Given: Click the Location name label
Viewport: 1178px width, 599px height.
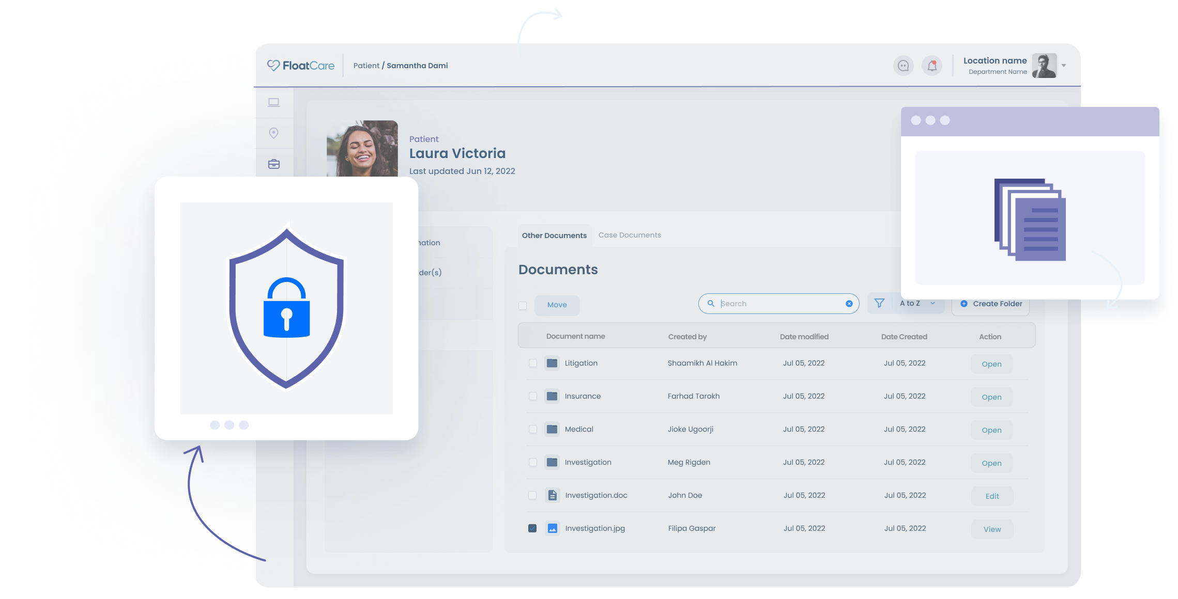Looking at the screenshot, I should (995, 60).
